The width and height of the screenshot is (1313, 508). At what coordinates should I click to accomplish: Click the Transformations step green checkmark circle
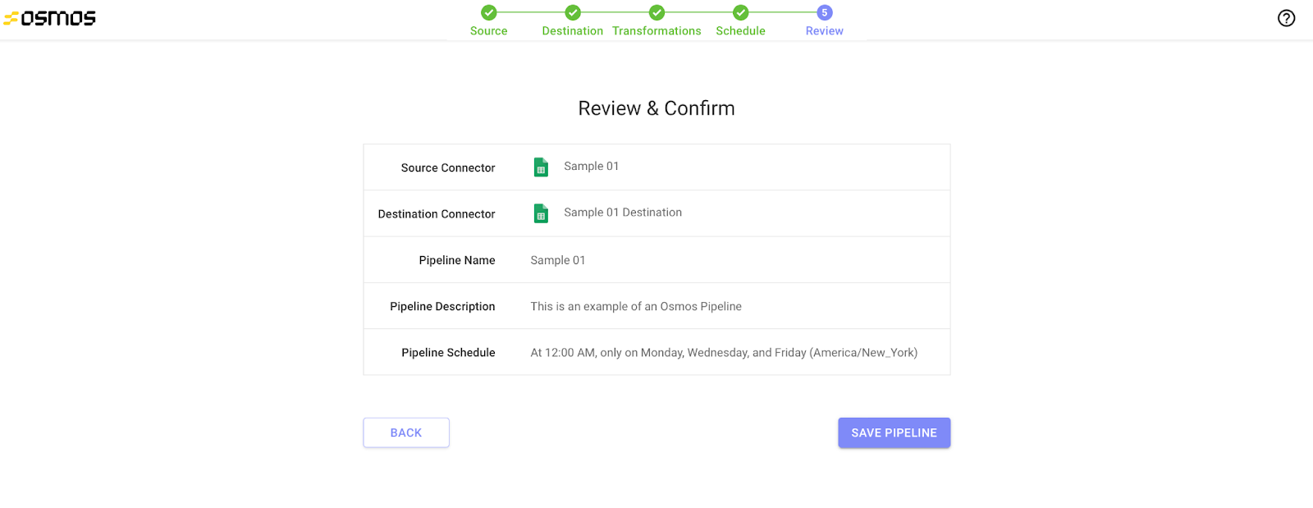[x=656, y=12]
